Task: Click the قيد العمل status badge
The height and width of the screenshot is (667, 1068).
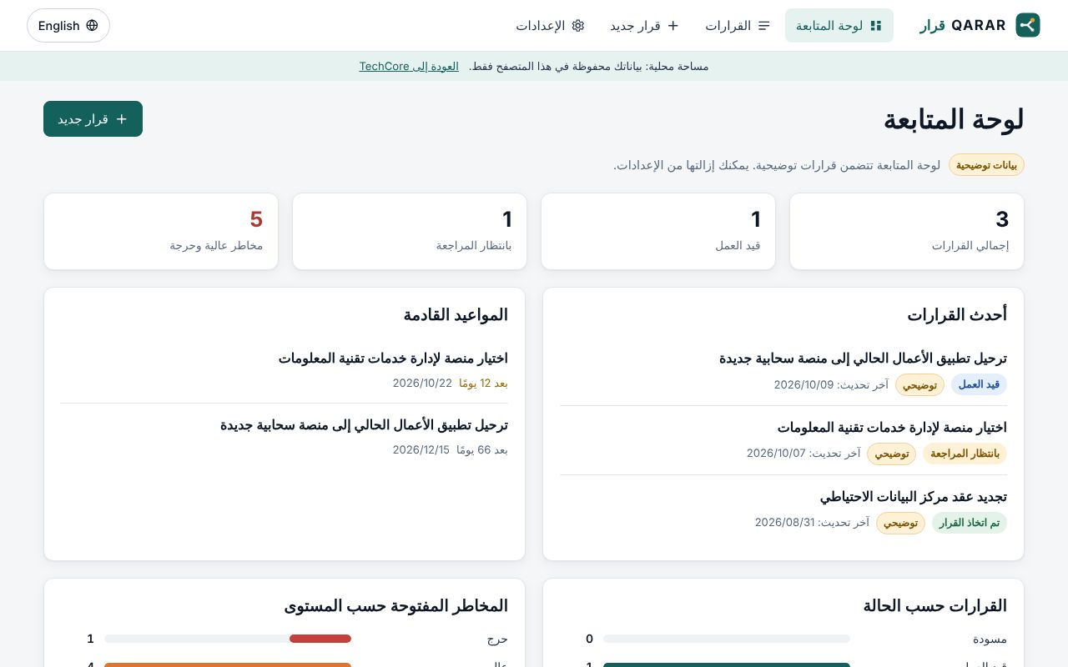Action: pyautogui.click(x=979, y=384)
